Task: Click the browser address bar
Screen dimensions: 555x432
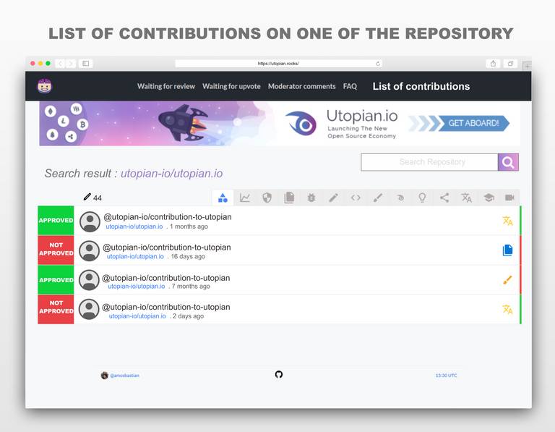Action: tap(278, 64)
